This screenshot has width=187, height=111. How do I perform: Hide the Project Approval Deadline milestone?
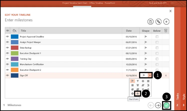pos(7,37)
